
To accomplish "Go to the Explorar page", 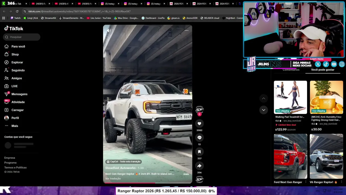I will coord(17,62).
